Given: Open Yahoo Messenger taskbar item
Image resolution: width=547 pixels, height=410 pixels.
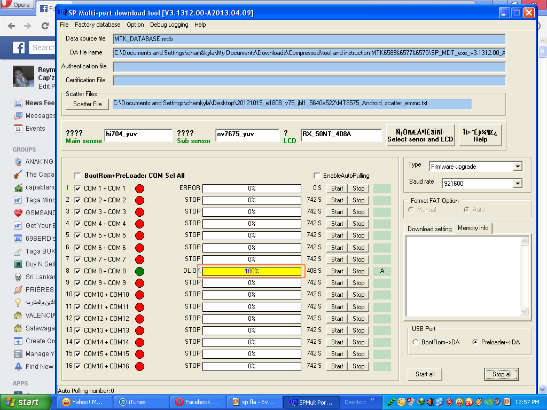Looking at the screenshot, I should pyautogui.click(x=82, y=402).
